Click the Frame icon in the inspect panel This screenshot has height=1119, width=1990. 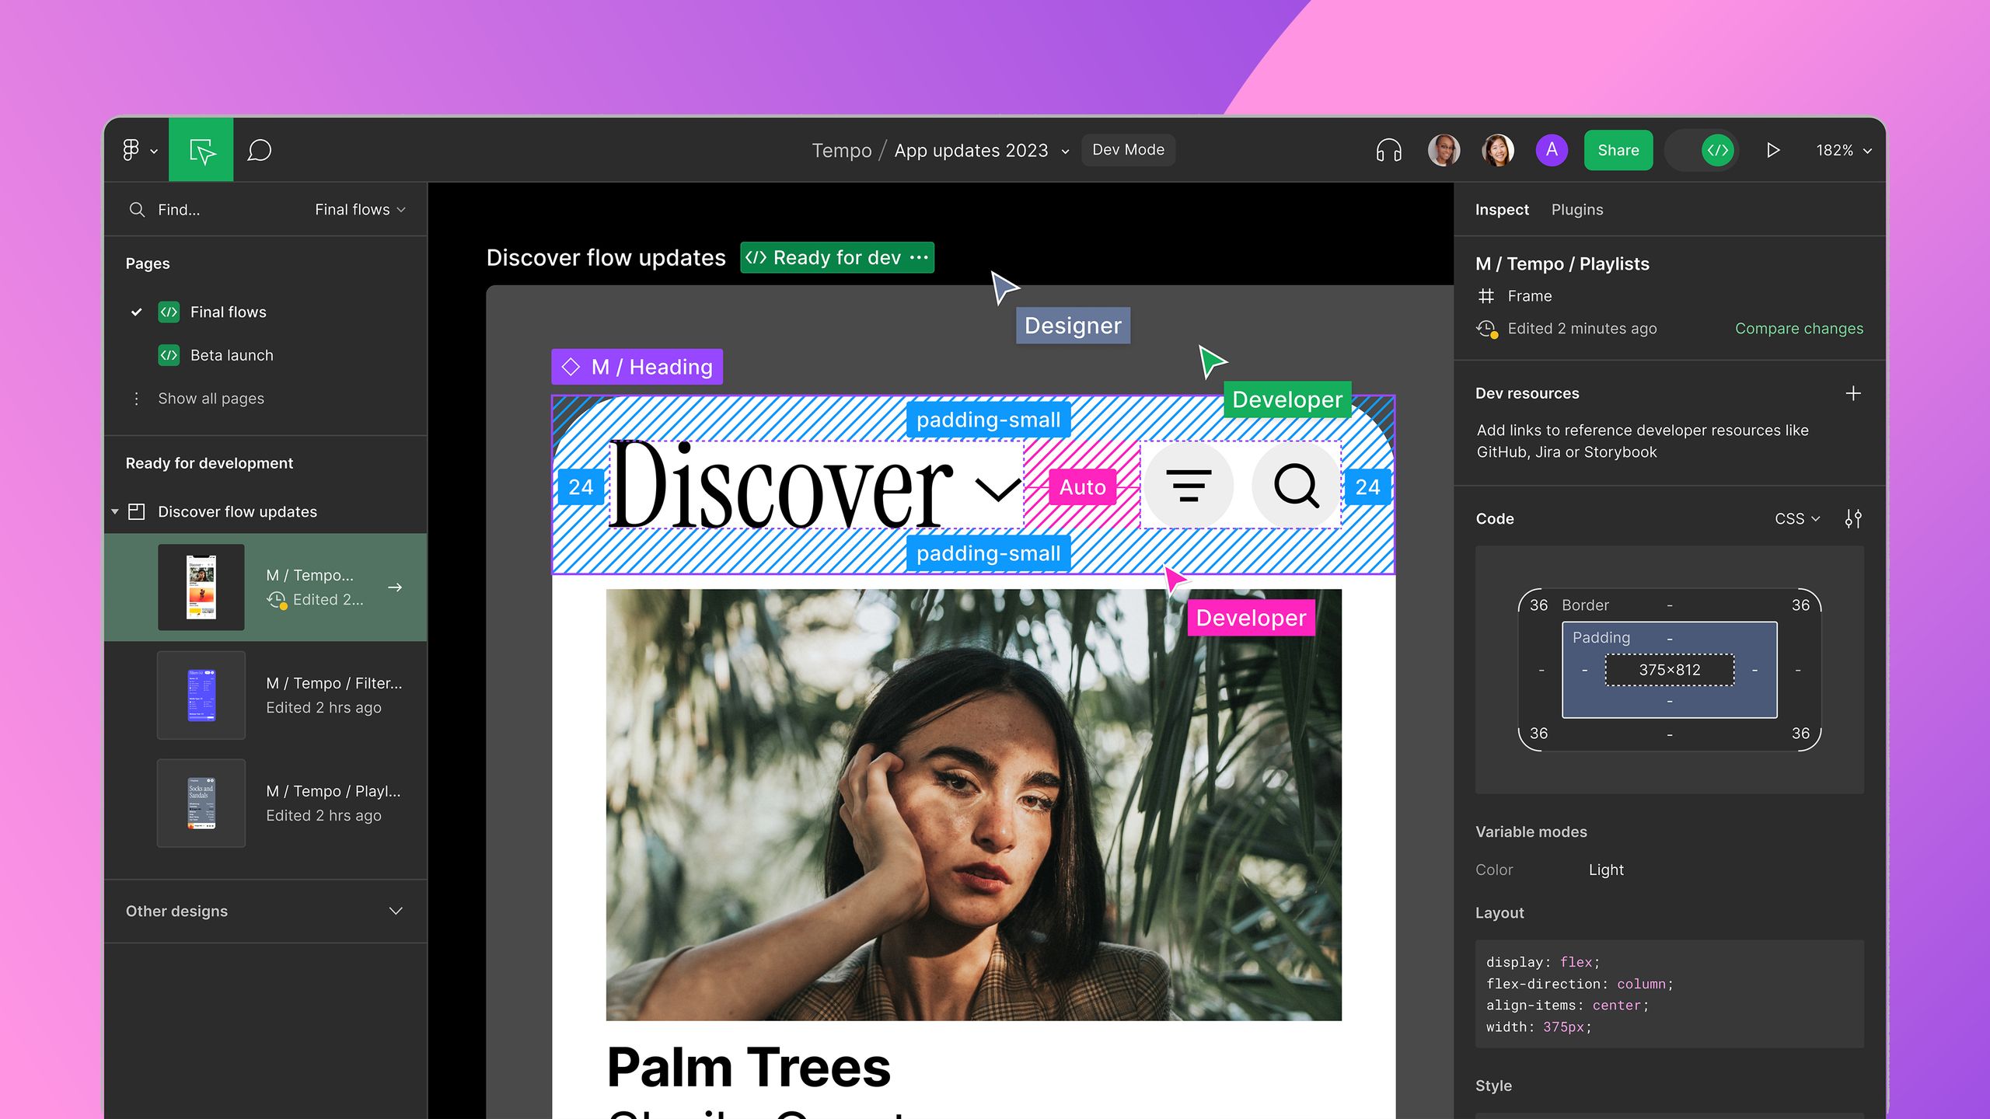pos(1486,296)
